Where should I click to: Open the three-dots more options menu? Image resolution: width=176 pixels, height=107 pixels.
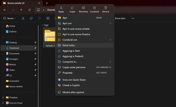(x=133, y=18)
